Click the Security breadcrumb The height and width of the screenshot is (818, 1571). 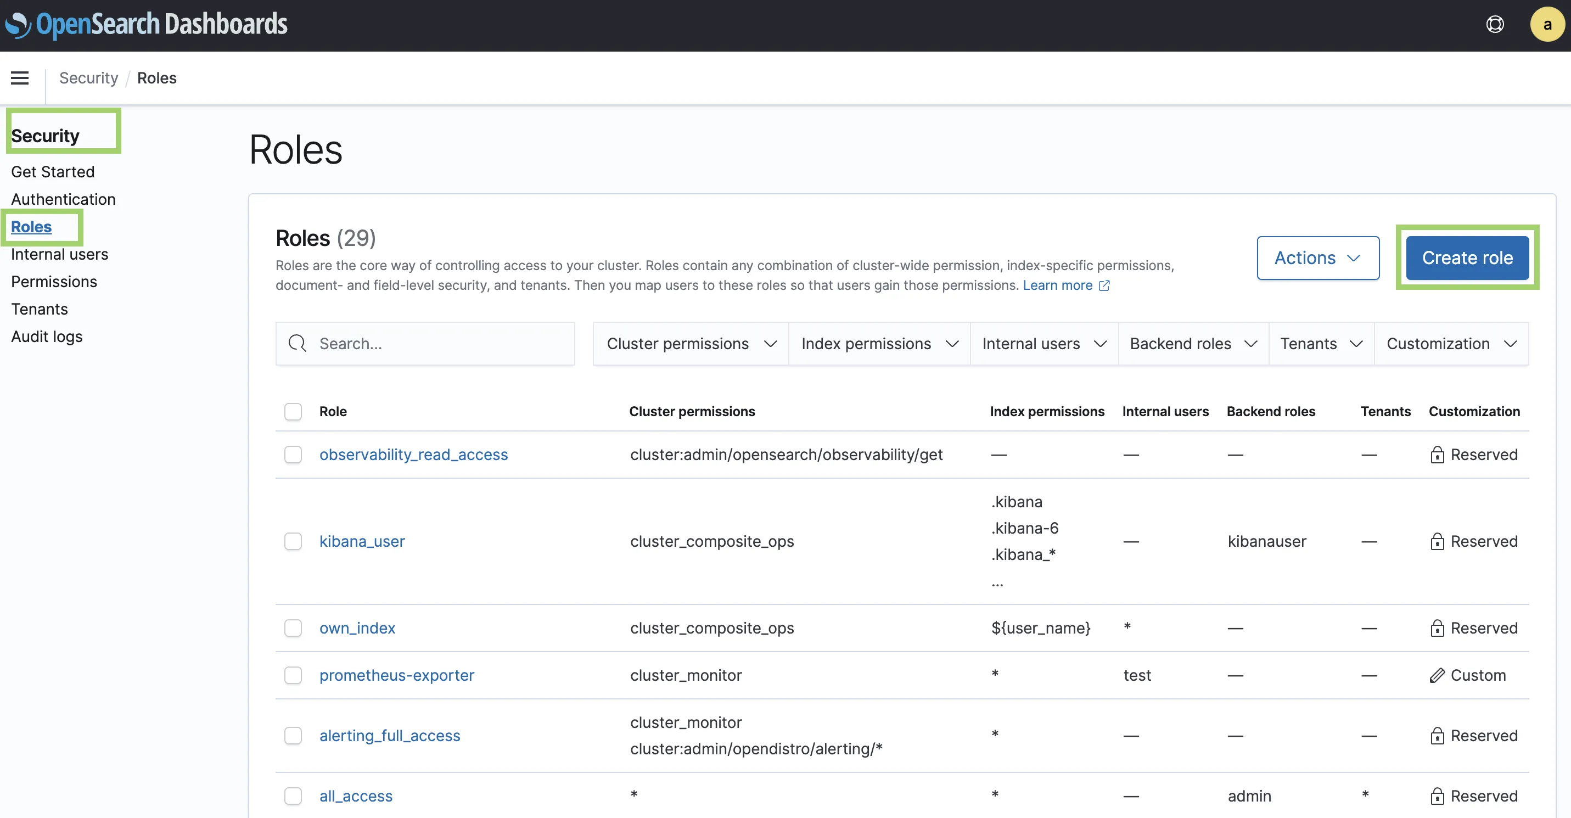[x=88, y=78]
